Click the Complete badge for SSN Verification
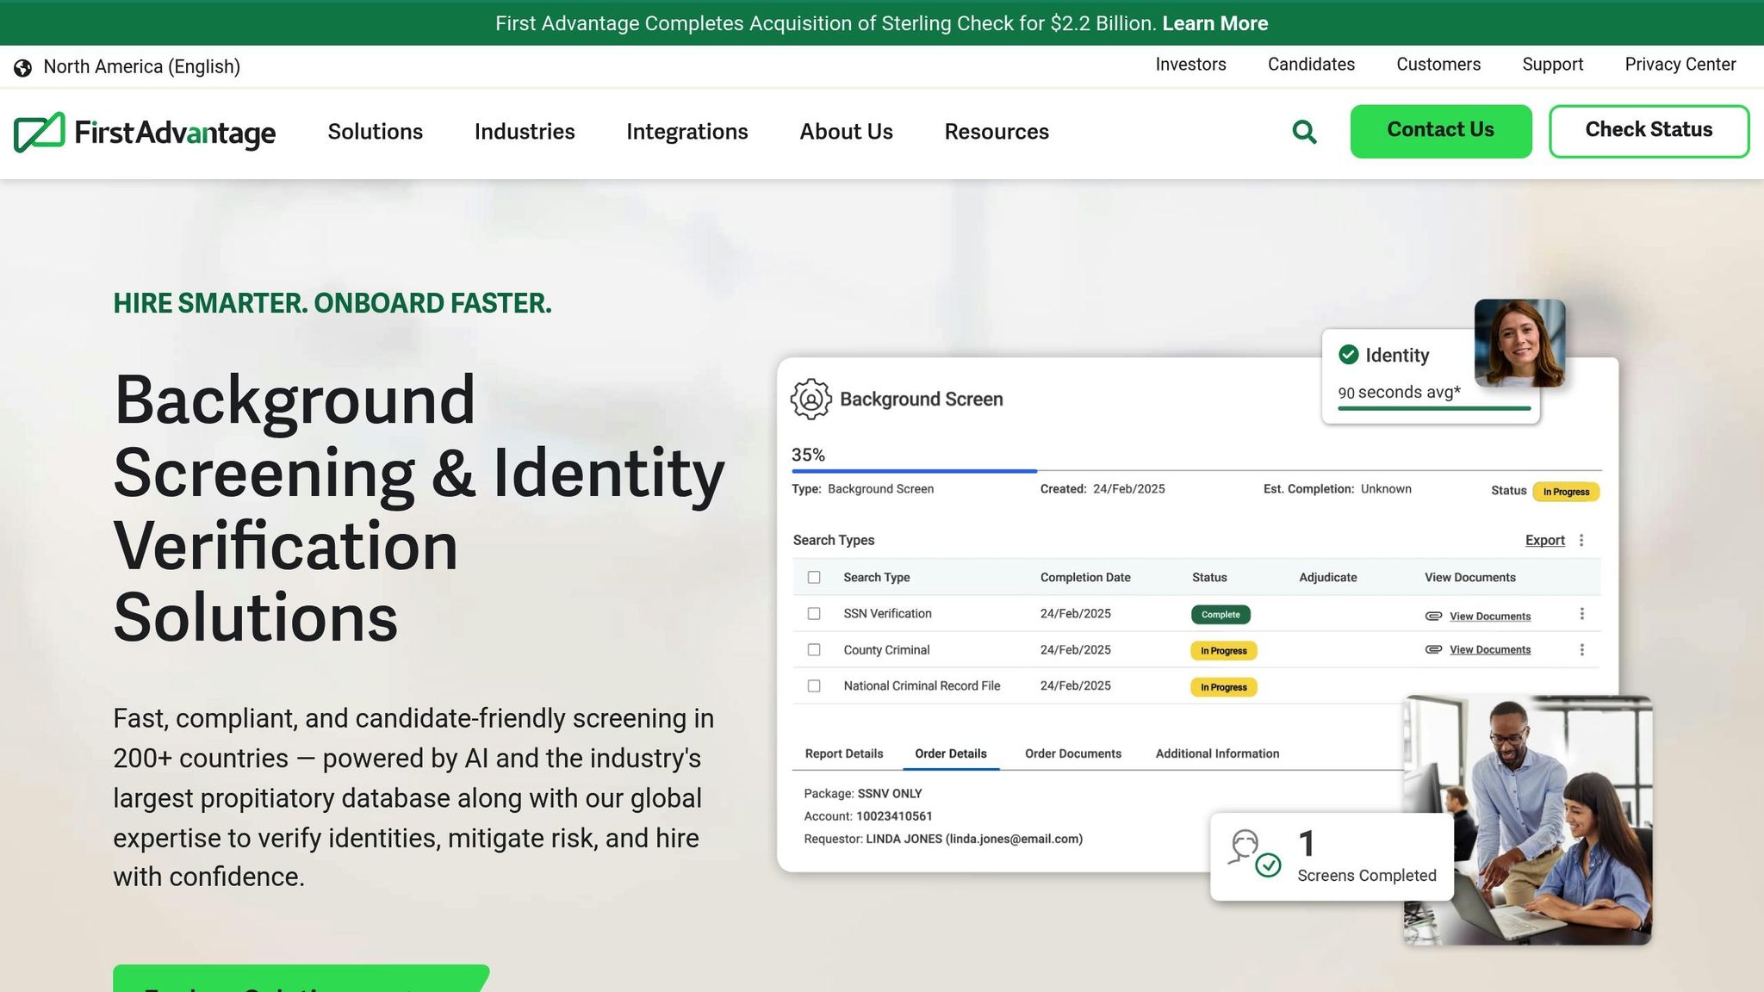Image resolution: width=1764 pixels, height=992 pixels. tap(1221, 615)
